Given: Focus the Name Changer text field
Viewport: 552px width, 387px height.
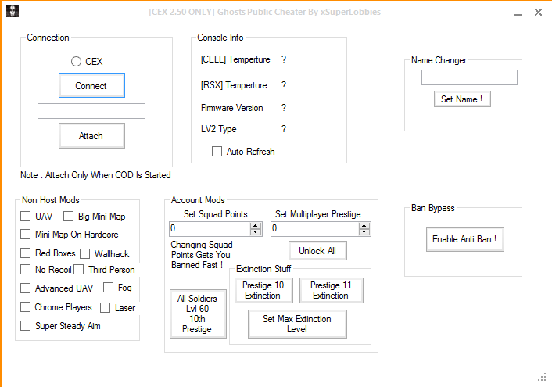Looking at the screenshot, I should click(469, 77).
